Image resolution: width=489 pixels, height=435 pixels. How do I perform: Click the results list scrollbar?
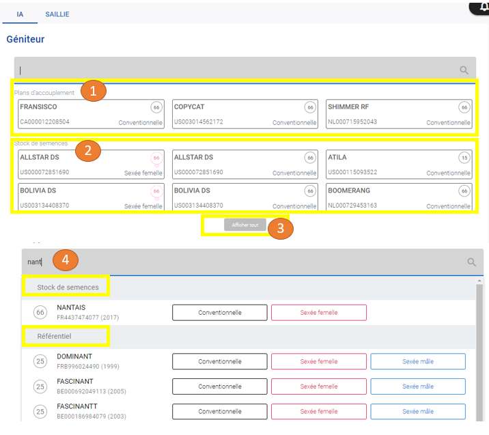click(x=479, y=352)
